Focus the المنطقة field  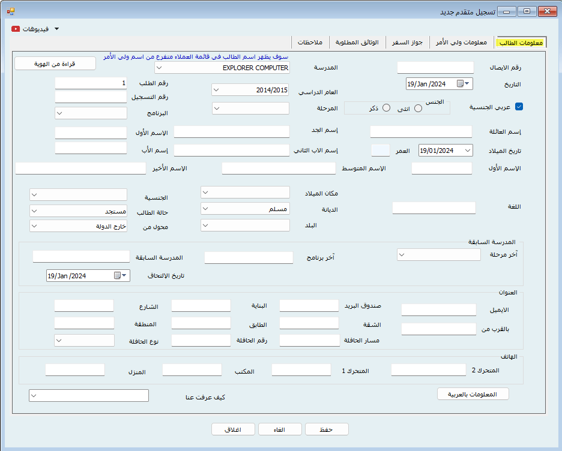click(84, 323)
